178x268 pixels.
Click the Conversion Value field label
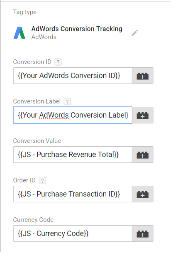tap(37, 141)
